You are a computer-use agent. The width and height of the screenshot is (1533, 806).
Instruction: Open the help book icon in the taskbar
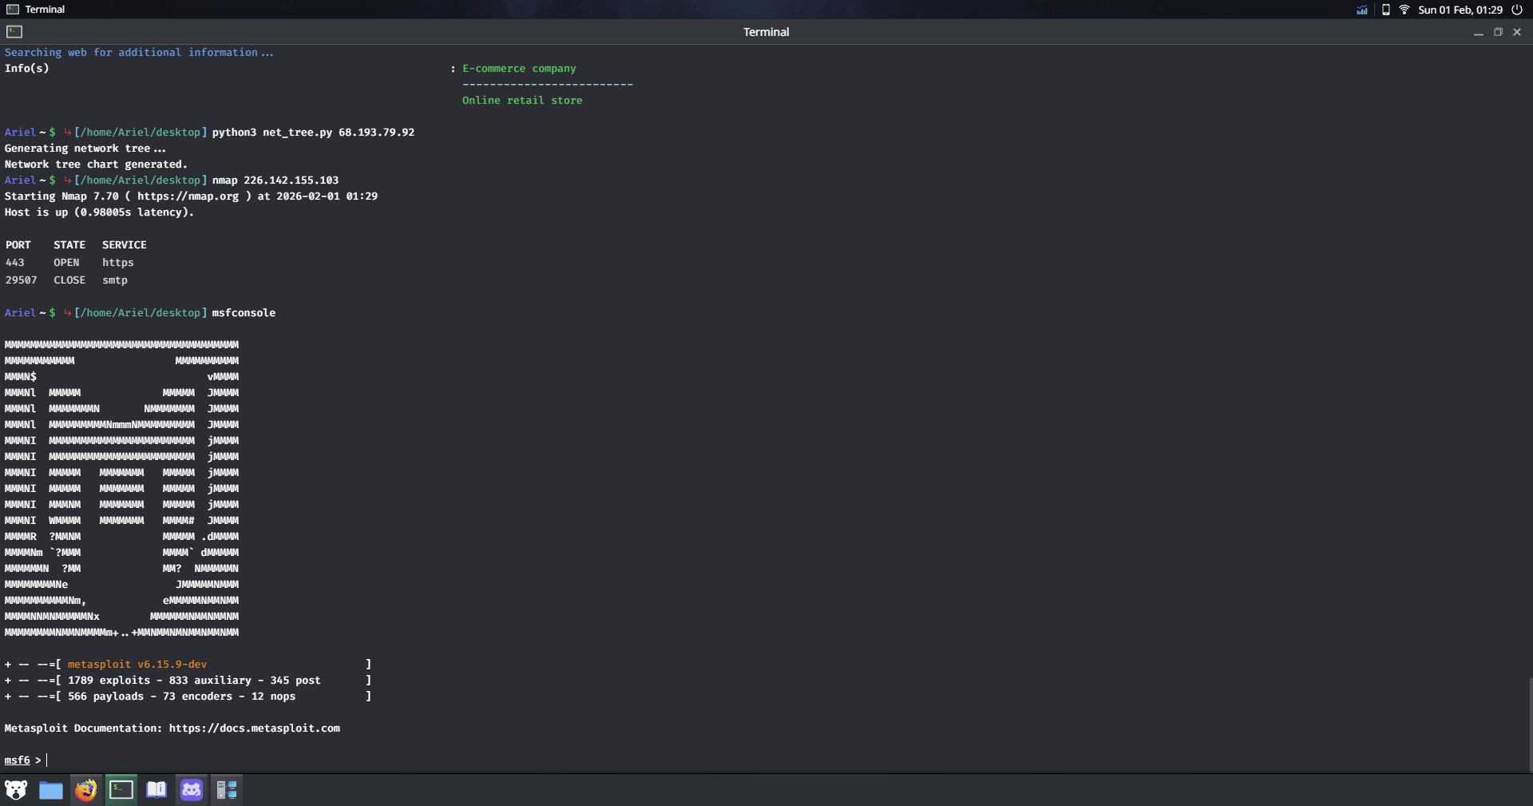[x=156, y=790]
